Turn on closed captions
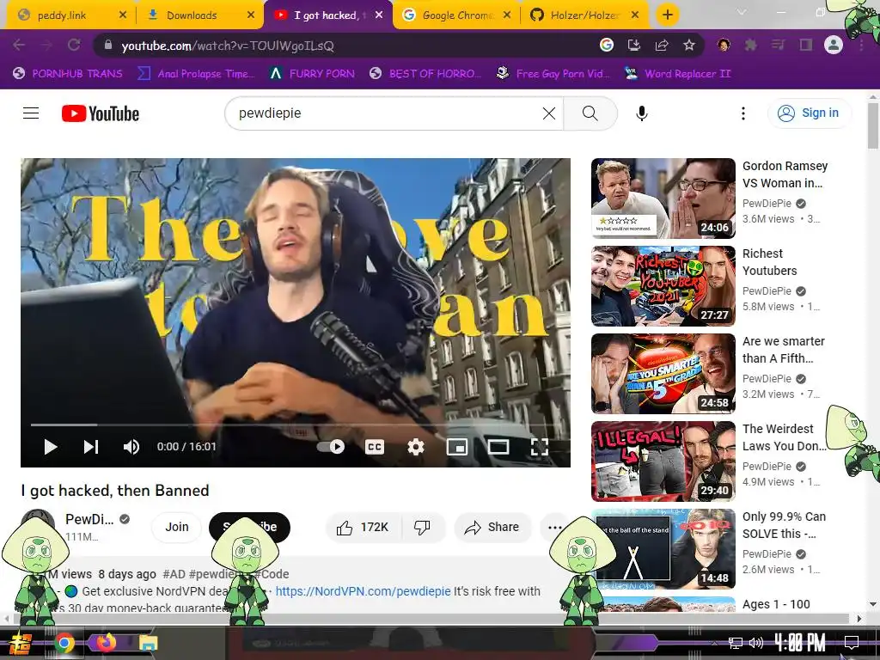This screenshot has width=880, height=660. click(375, 447)
